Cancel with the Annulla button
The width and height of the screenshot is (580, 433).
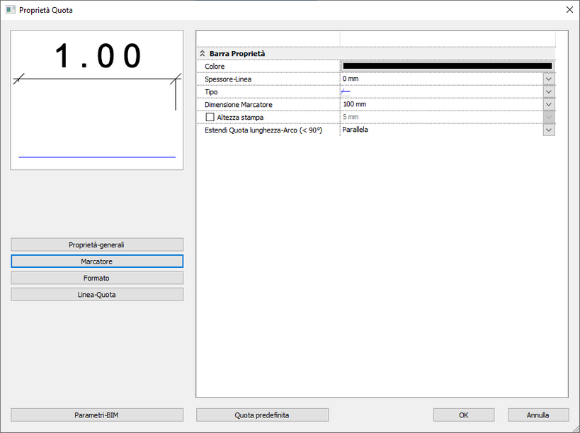pyautogui.click(x=538, y=415)
